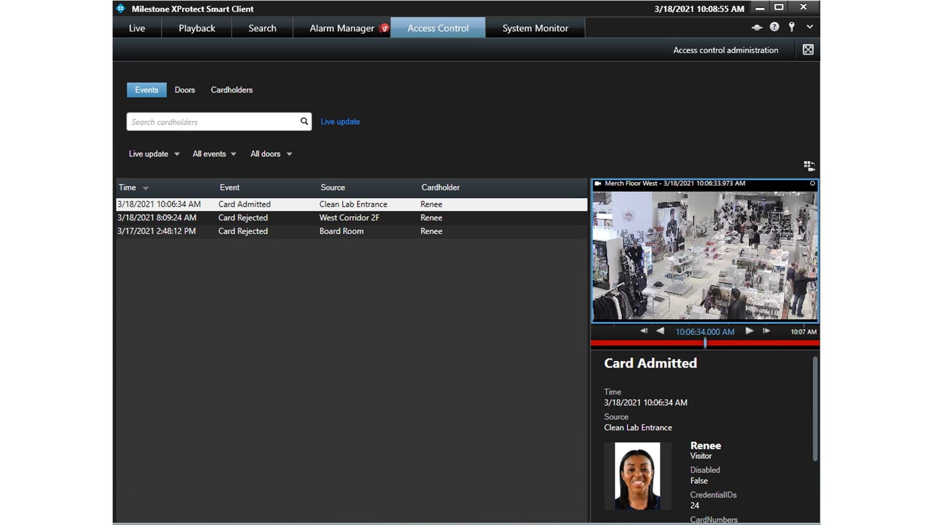Screen dimensions: 934x525
Task: Play the video in reverse
Action: (x=660, y=331)
